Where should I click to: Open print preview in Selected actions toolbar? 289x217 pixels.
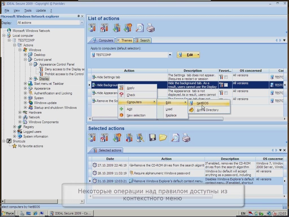tap(175, 138)
